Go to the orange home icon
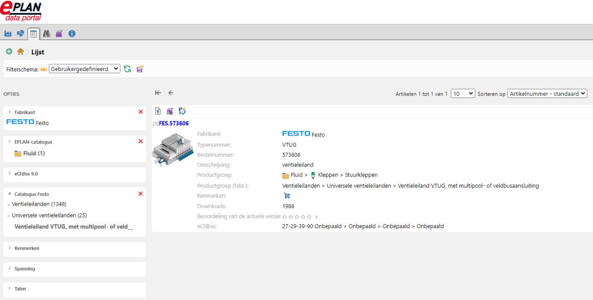593x300 pixels. [20, 52]
